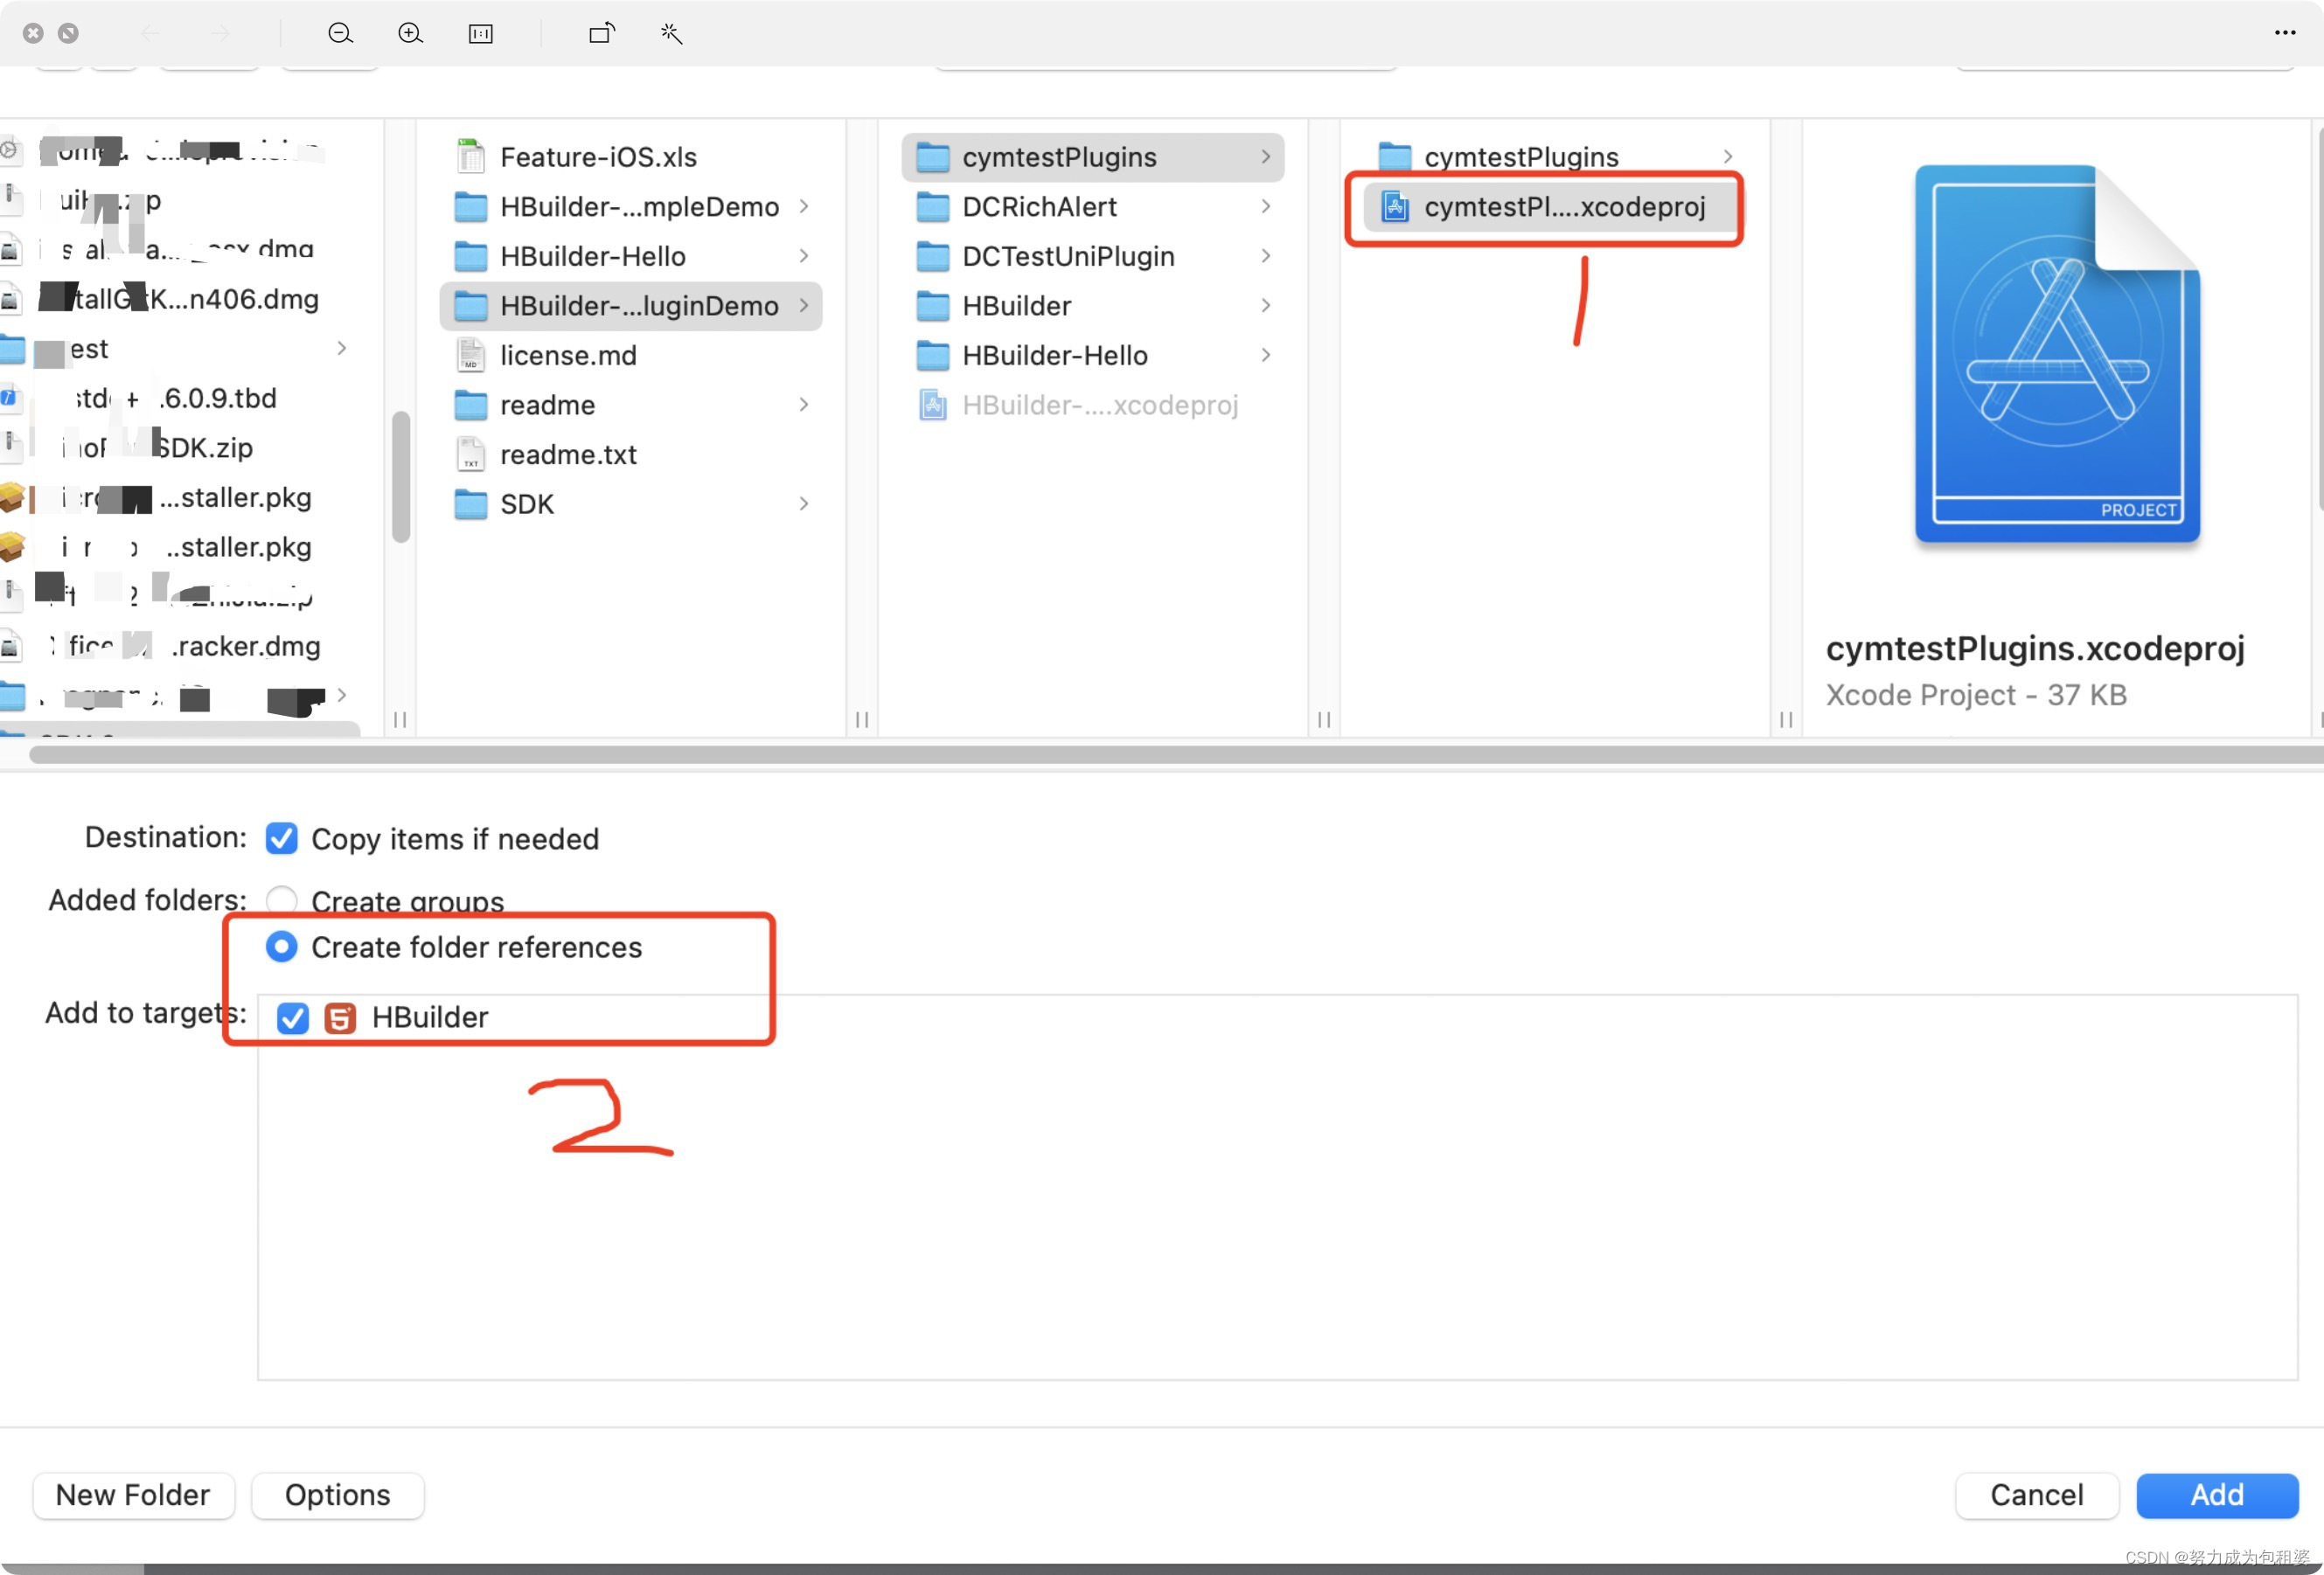This screenshot has width=2324, height=1575.
Task: Click the magic wand enhance icon
Action: pyautogui.click(x=671, y=34)
